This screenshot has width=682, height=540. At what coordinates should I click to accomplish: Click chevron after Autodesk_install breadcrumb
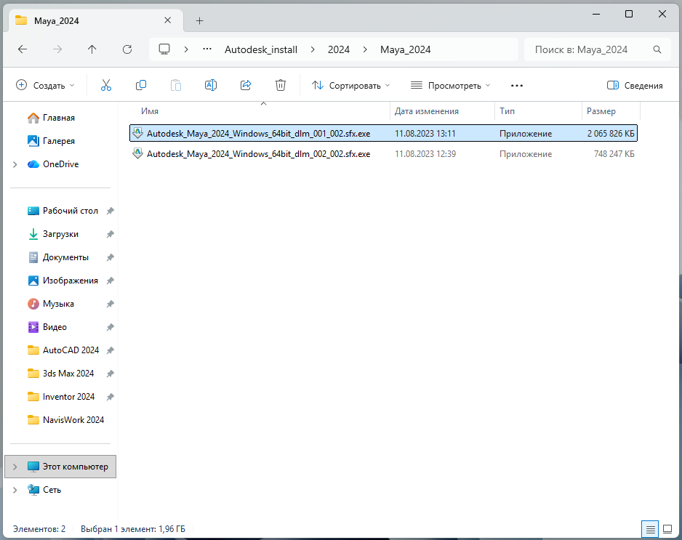[313, 49]
